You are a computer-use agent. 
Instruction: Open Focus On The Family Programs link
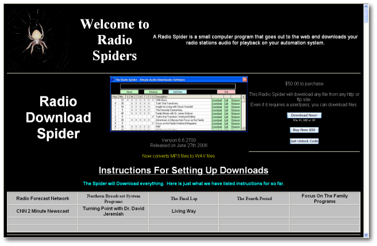click(x=325, y=198)
